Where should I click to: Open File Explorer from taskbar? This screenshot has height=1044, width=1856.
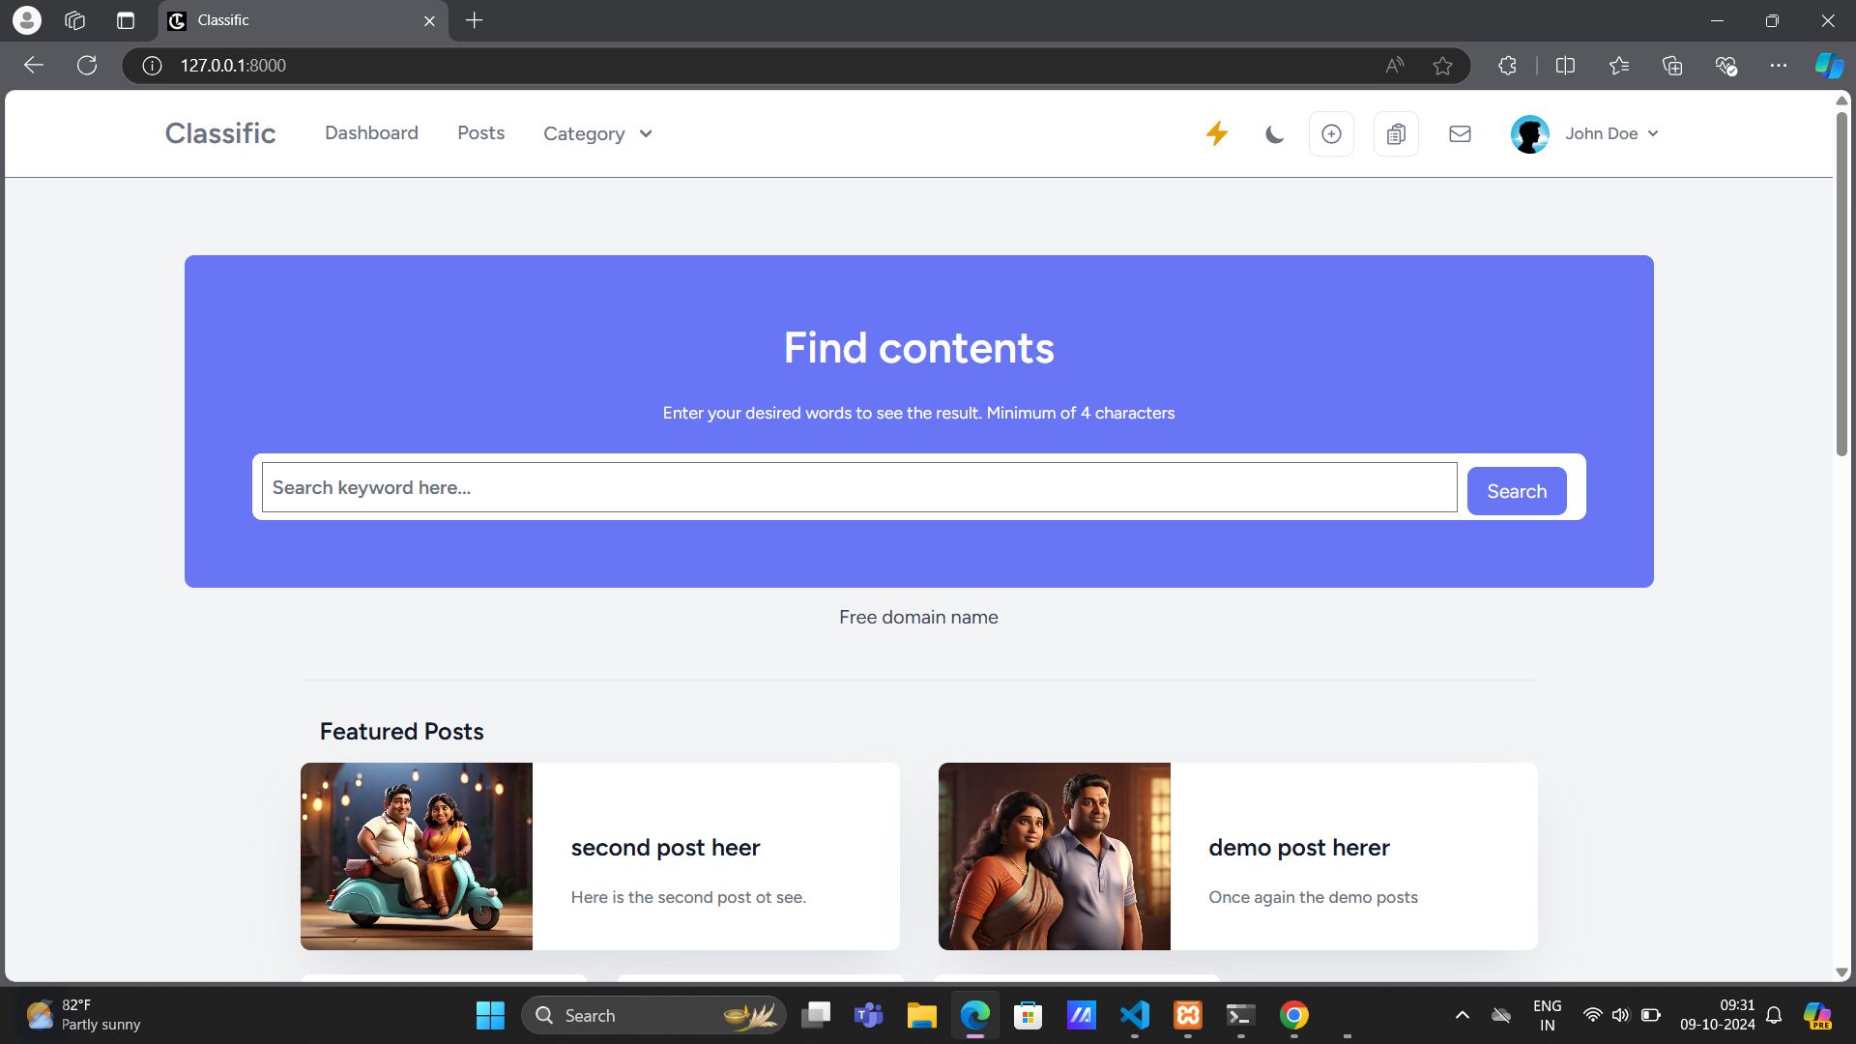[922, 1015]
